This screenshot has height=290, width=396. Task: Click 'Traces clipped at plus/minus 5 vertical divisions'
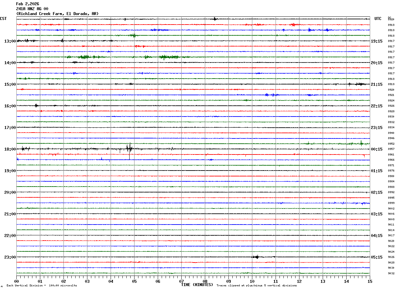tap(257, 286)
